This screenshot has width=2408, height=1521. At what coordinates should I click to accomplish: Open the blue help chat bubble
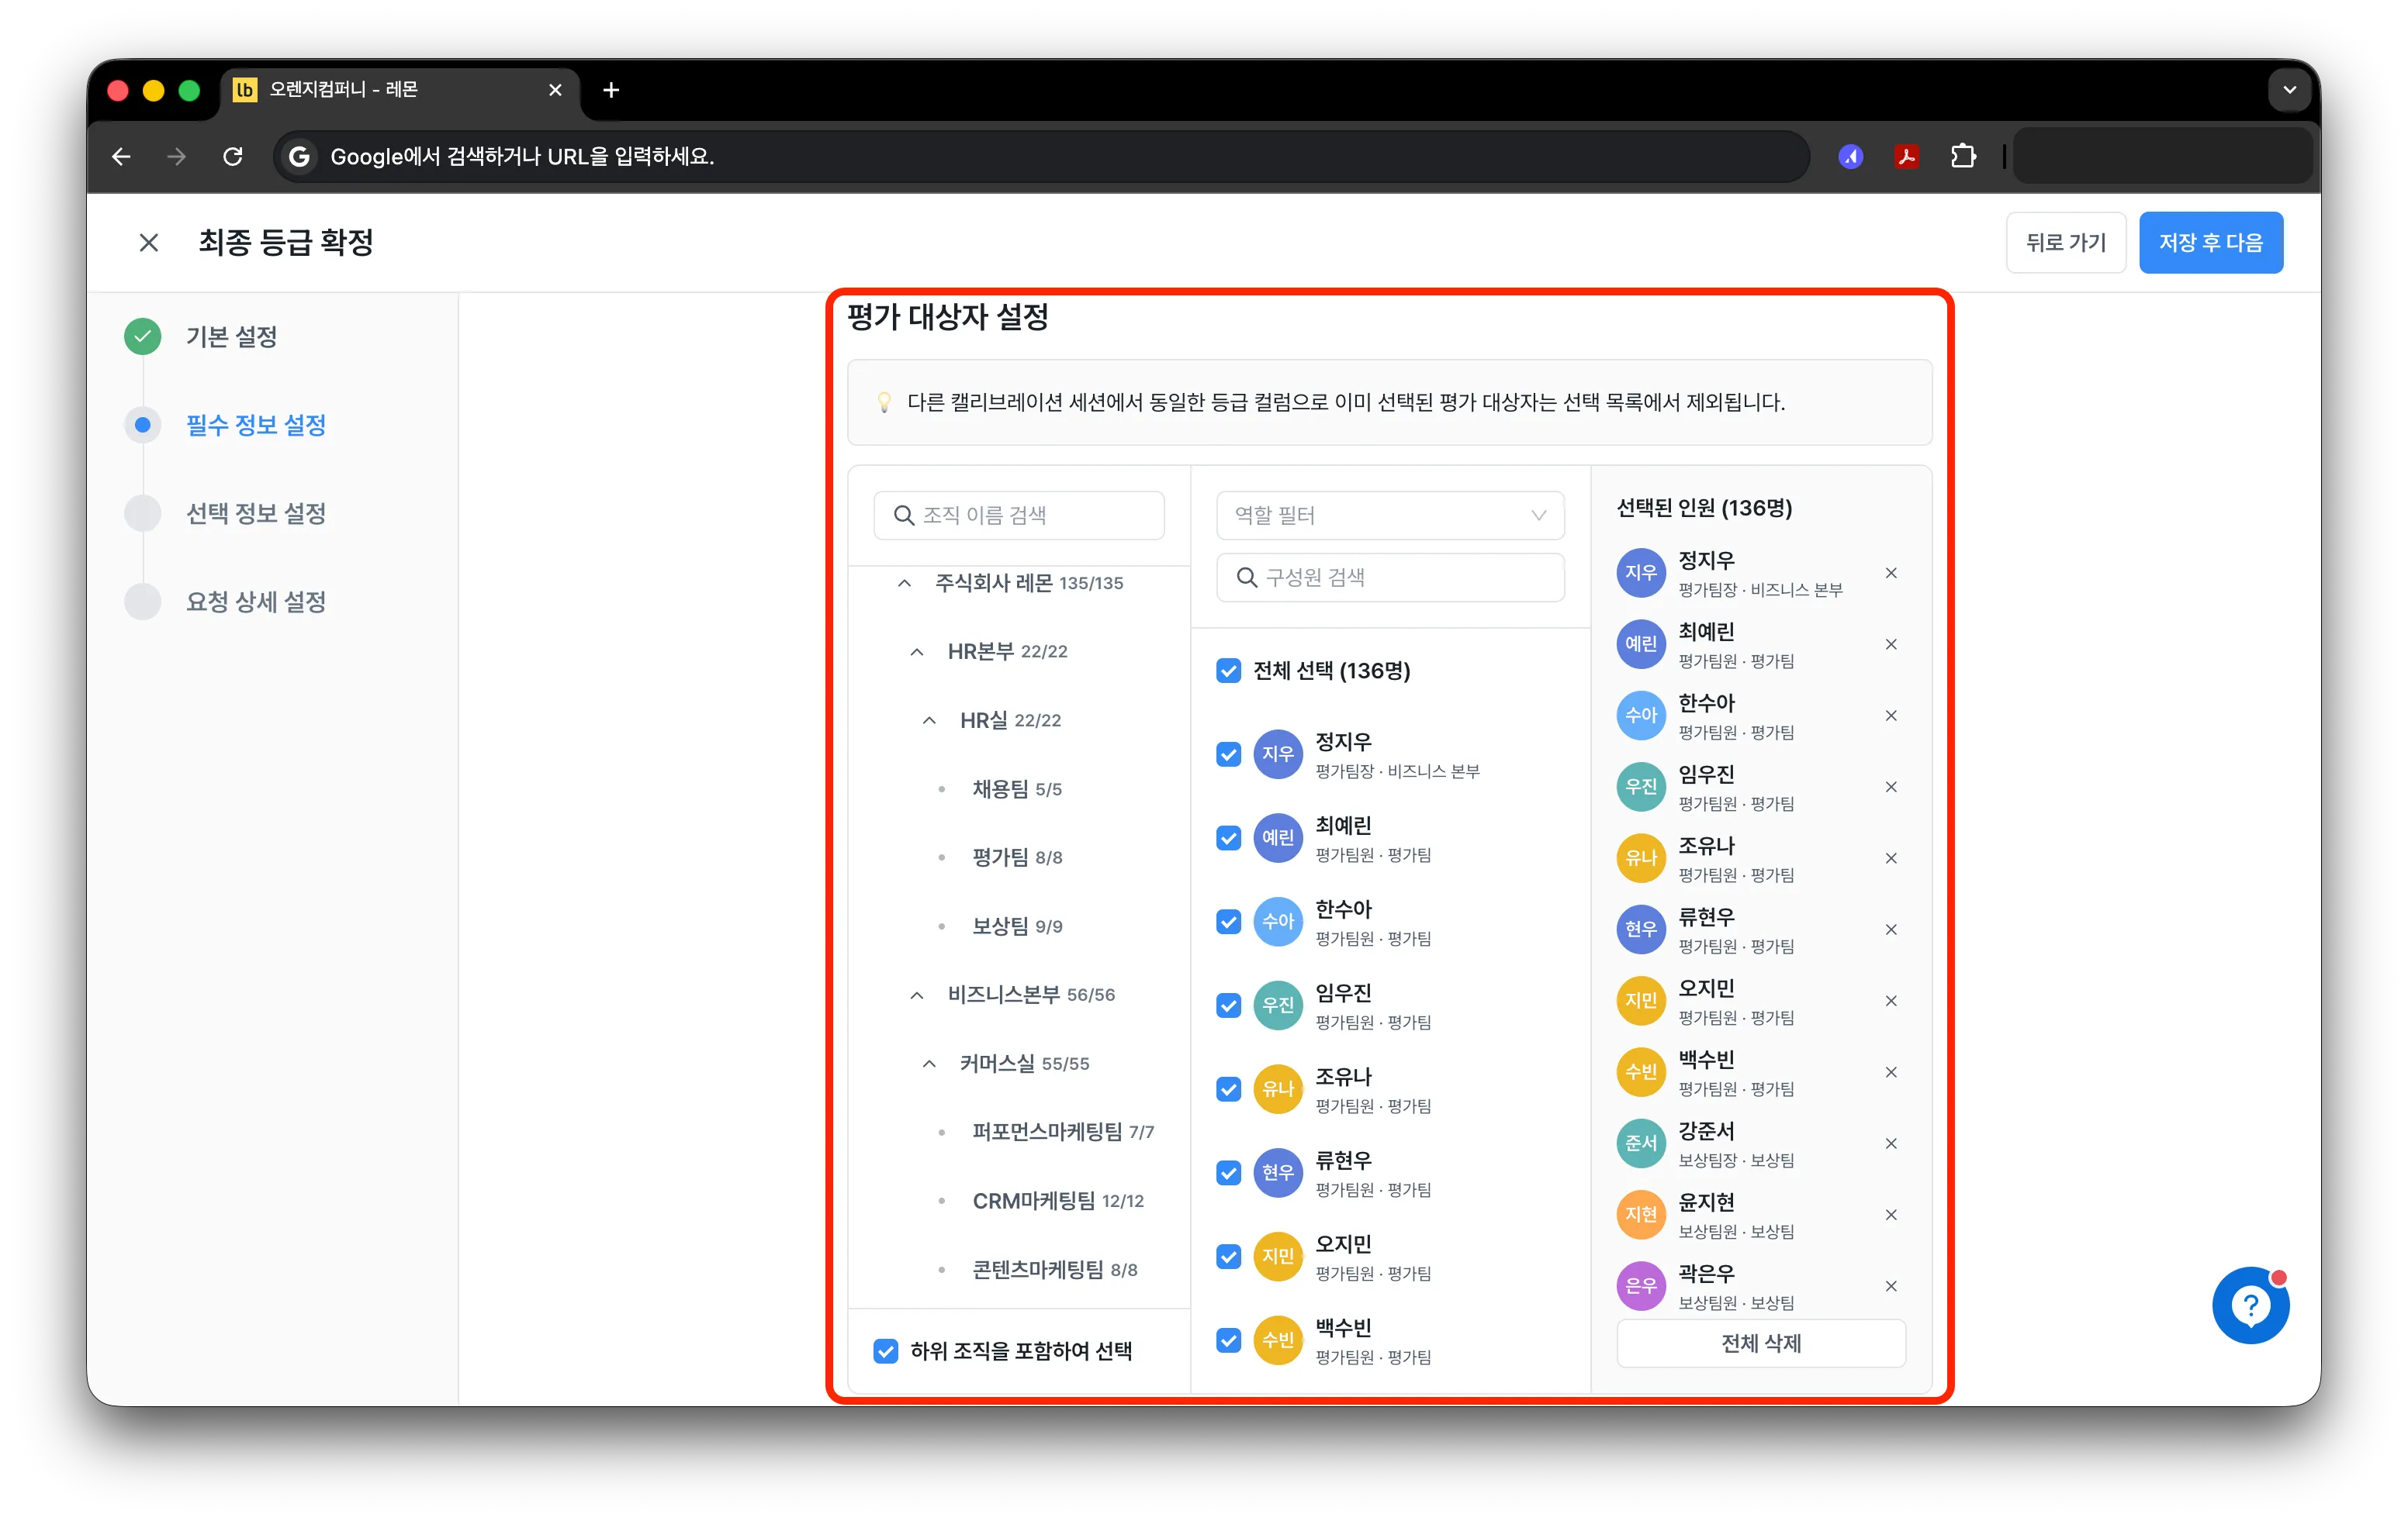[x=2250, y=1305]
